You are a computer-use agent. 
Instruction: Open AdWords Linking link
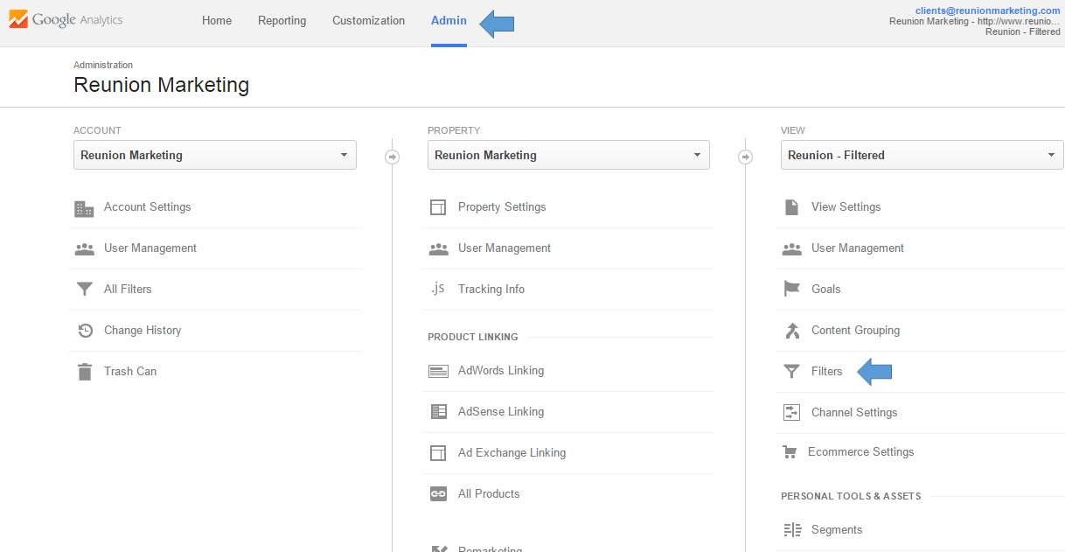point(501,371)
